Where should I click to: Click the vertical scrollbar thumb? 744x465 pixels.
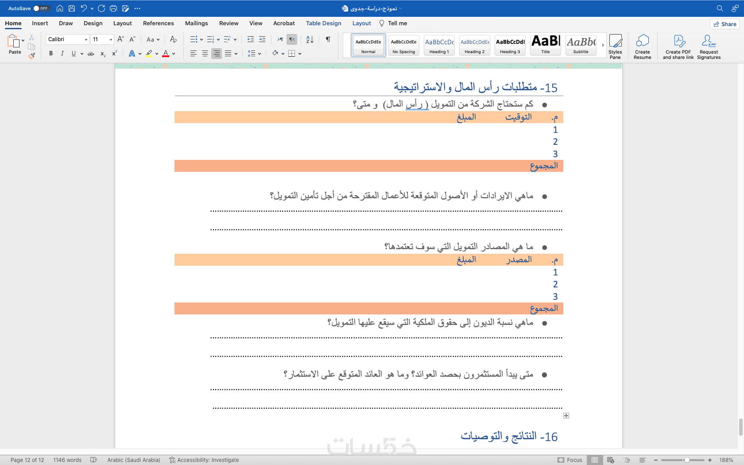click(740, 427)
